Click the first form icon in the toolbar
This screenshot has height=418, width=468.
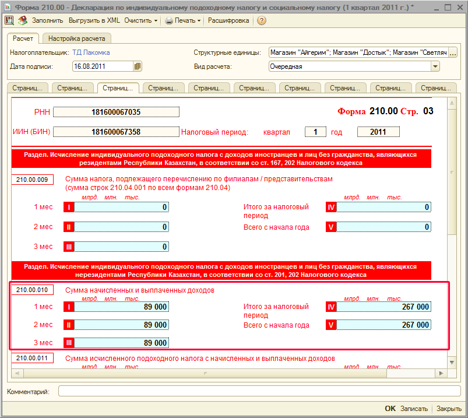click(9, 20)
